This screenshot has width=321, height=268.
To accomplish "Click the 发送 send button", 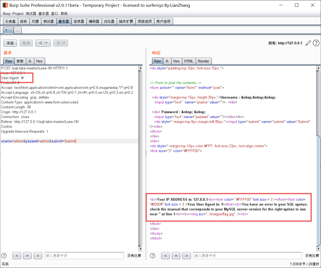I will pyautogui.click(x=10, y=43).
